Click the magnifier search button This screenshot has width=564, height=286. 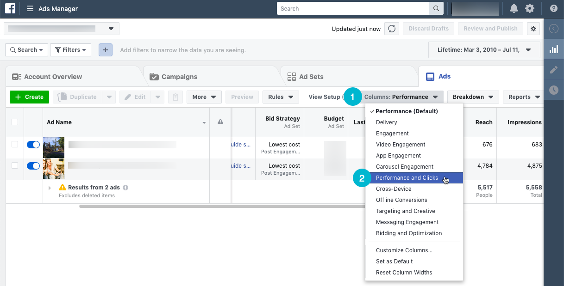(x=436, y=8)
